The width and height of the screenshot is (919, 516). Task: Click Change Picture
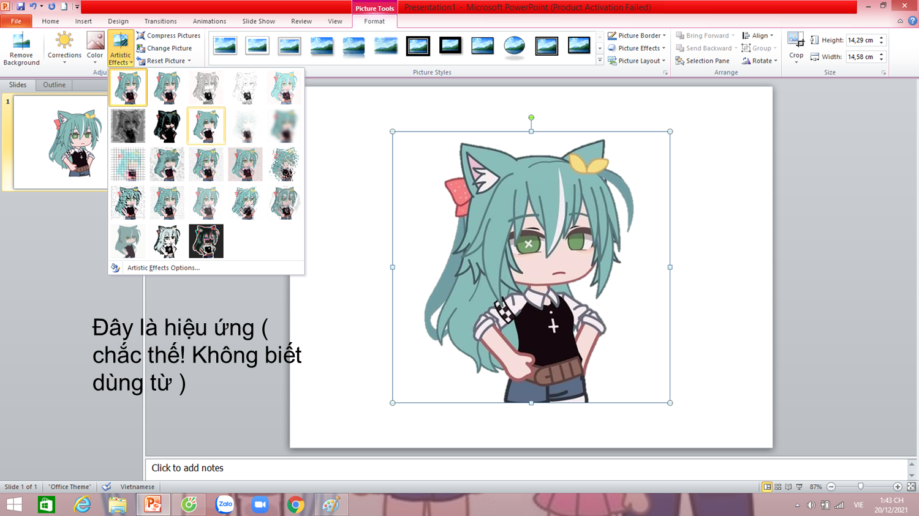click(x=164, y=48)
